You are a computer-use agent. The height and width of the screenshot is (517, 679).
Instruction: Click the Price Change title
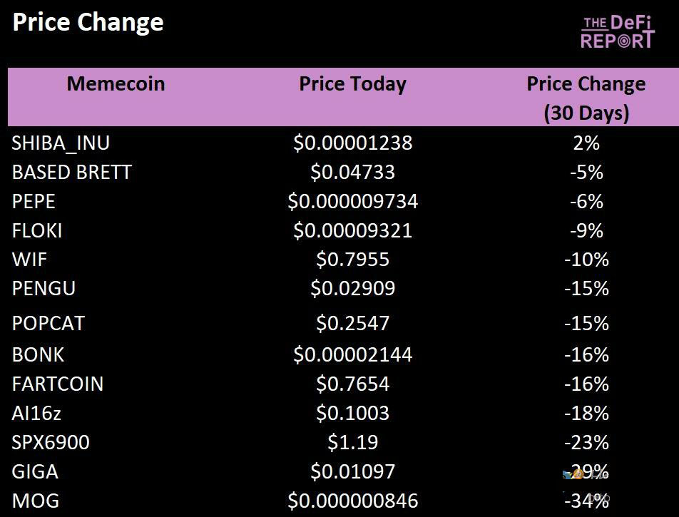click(88, 23)
